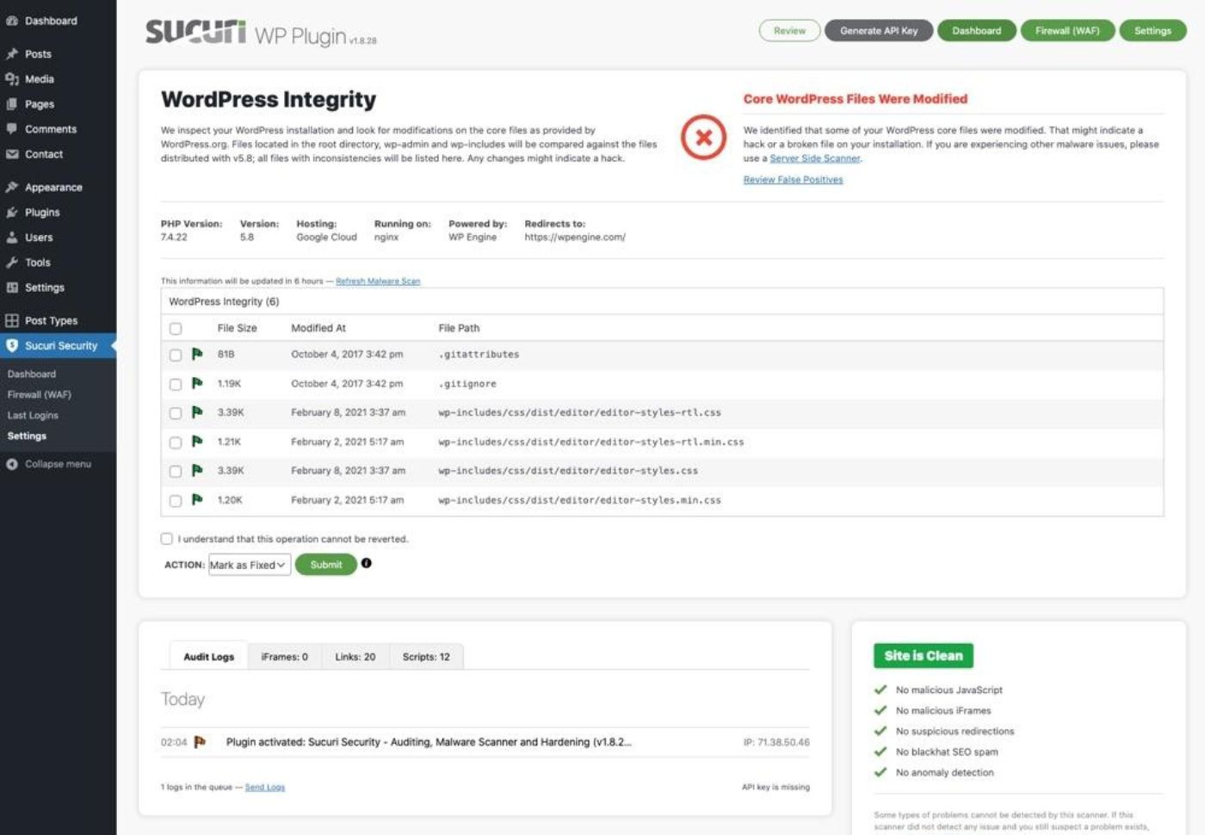Click the green flag on .gitattributes row
The image size is (1205, 835).
197,354
